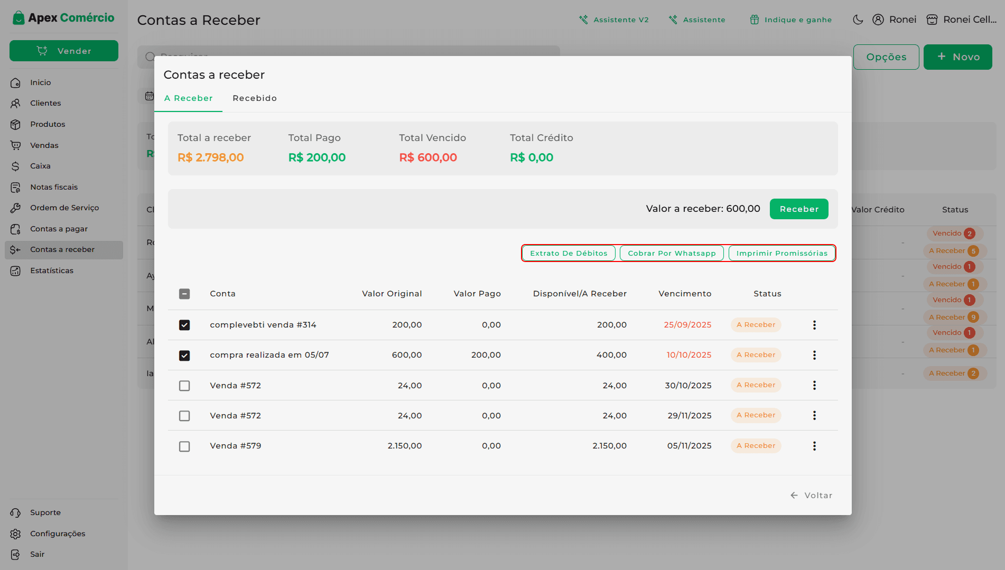Open options menu for complevebti venda #314
The width and height of the screenshot is (1005, 570).
pyautogui.click(x=814, y=325)
